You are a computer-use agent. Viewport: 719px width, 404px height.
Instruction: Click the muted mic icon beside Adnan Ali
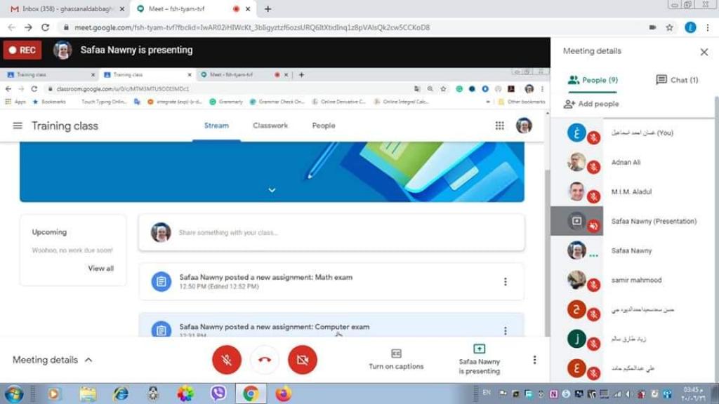click(594, 167)
